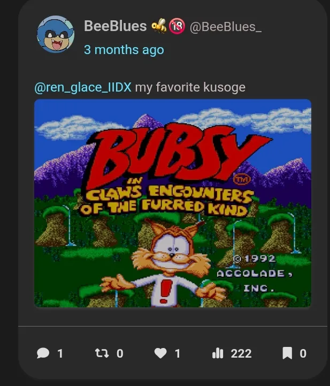The image size is (330, 386).
Task: Click the 222 views count
Action: 241,353
